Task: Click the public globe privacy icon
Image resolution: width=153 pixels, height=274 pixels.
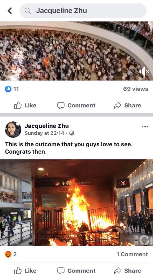Action: pos(72,133)
